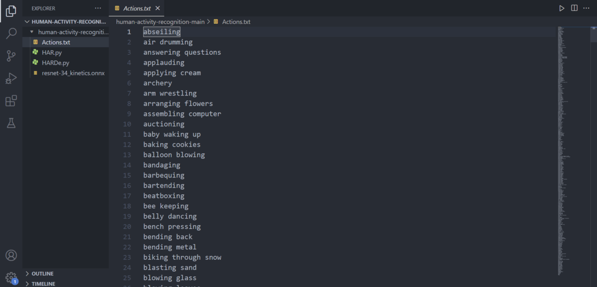This screenshot has width=597, height=287.
Task: Click on 'belly dancing' line
Action: tap(170, 216)
